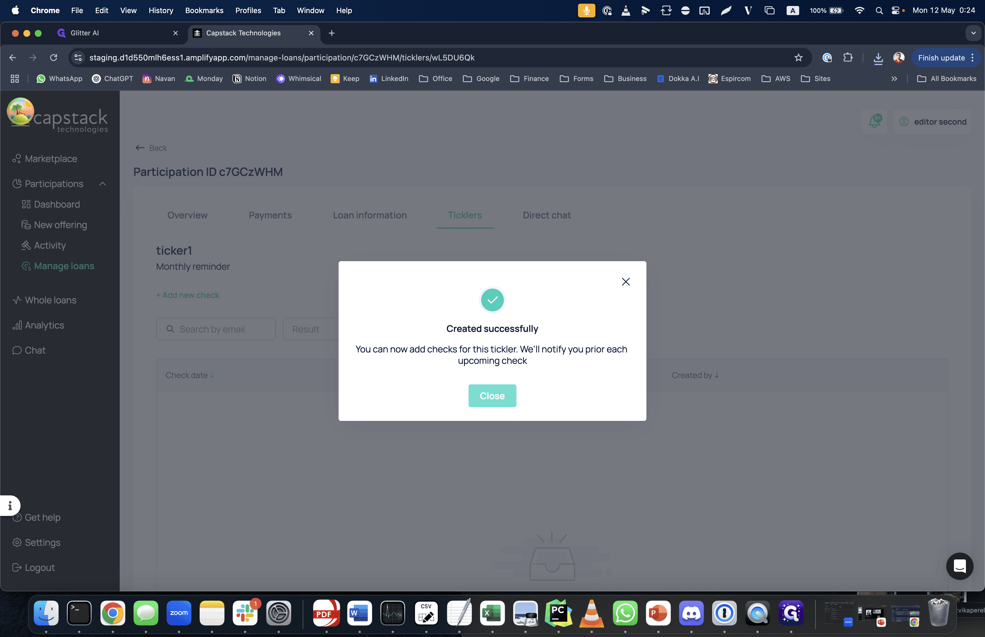Open Settings in the sidebar
Image resolution: width=985 pixels, height=637 pixels.
coord(37,543)
